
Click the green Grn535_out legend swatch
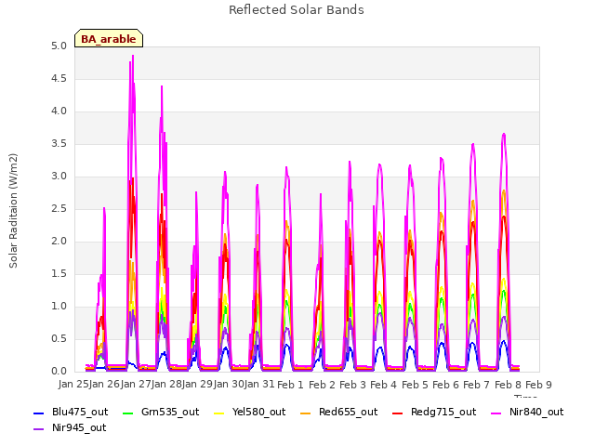click(x=128, y=413)
